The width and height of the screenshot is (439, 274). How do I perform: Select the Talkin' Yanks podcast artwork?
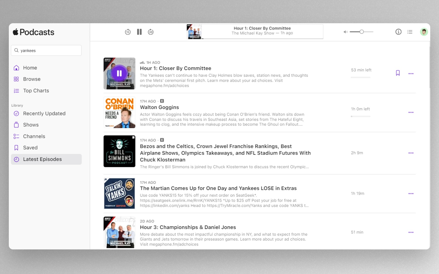point(119,193)
